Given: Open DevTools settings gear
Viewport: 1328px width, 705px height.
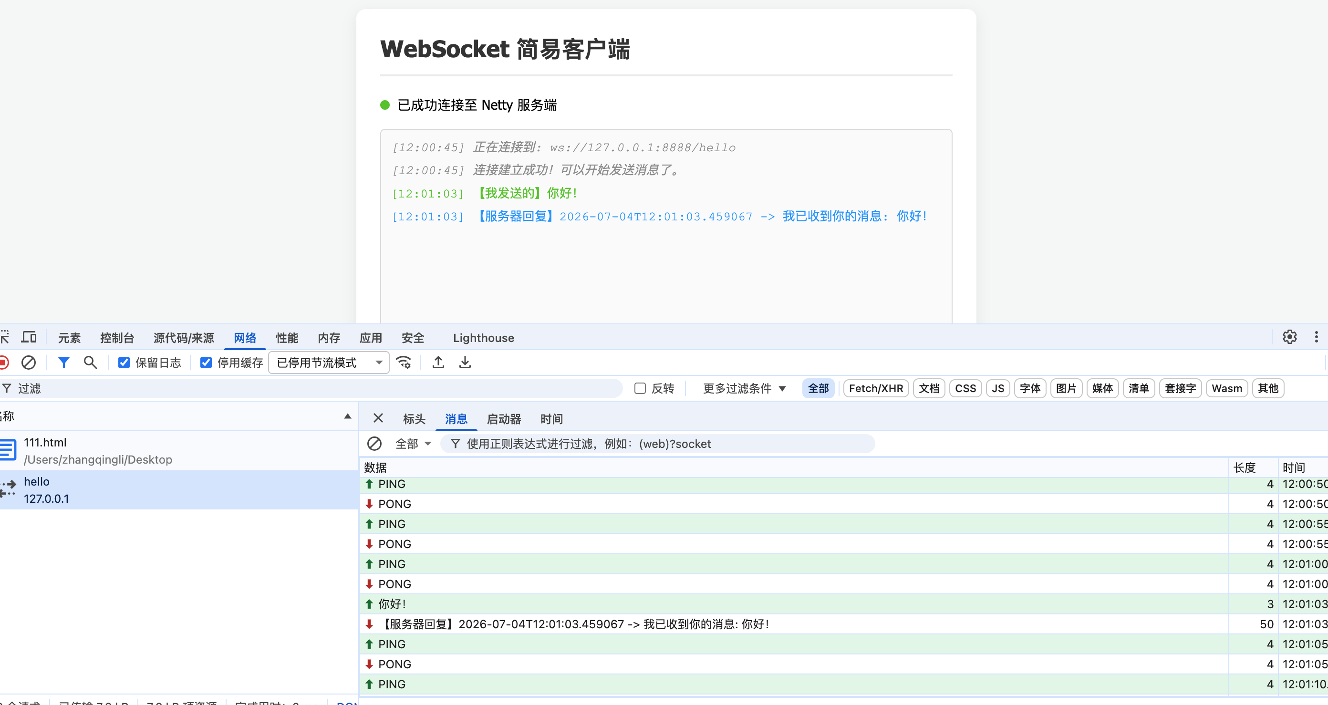Looking at the screenshot, I should tap(1289, 337).
